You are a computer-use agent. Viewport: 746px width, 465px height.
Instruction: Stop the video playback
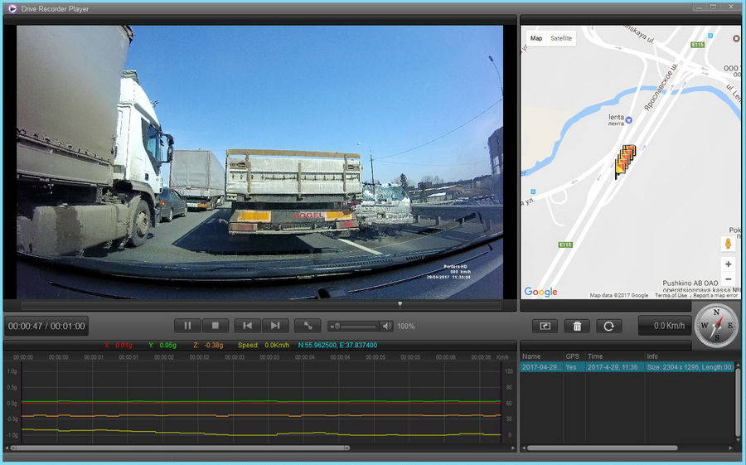215,326
